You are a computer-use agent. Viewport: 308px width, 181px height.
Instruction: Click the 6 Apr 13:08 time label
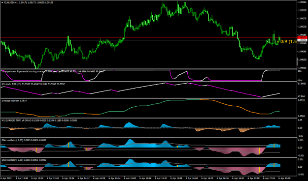point(22,178)
